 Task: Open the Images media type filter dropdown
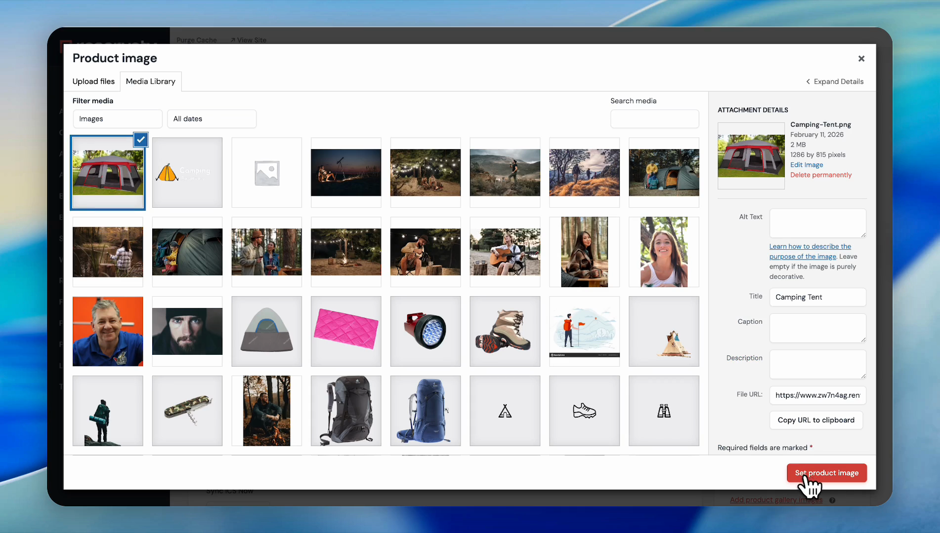118,119
